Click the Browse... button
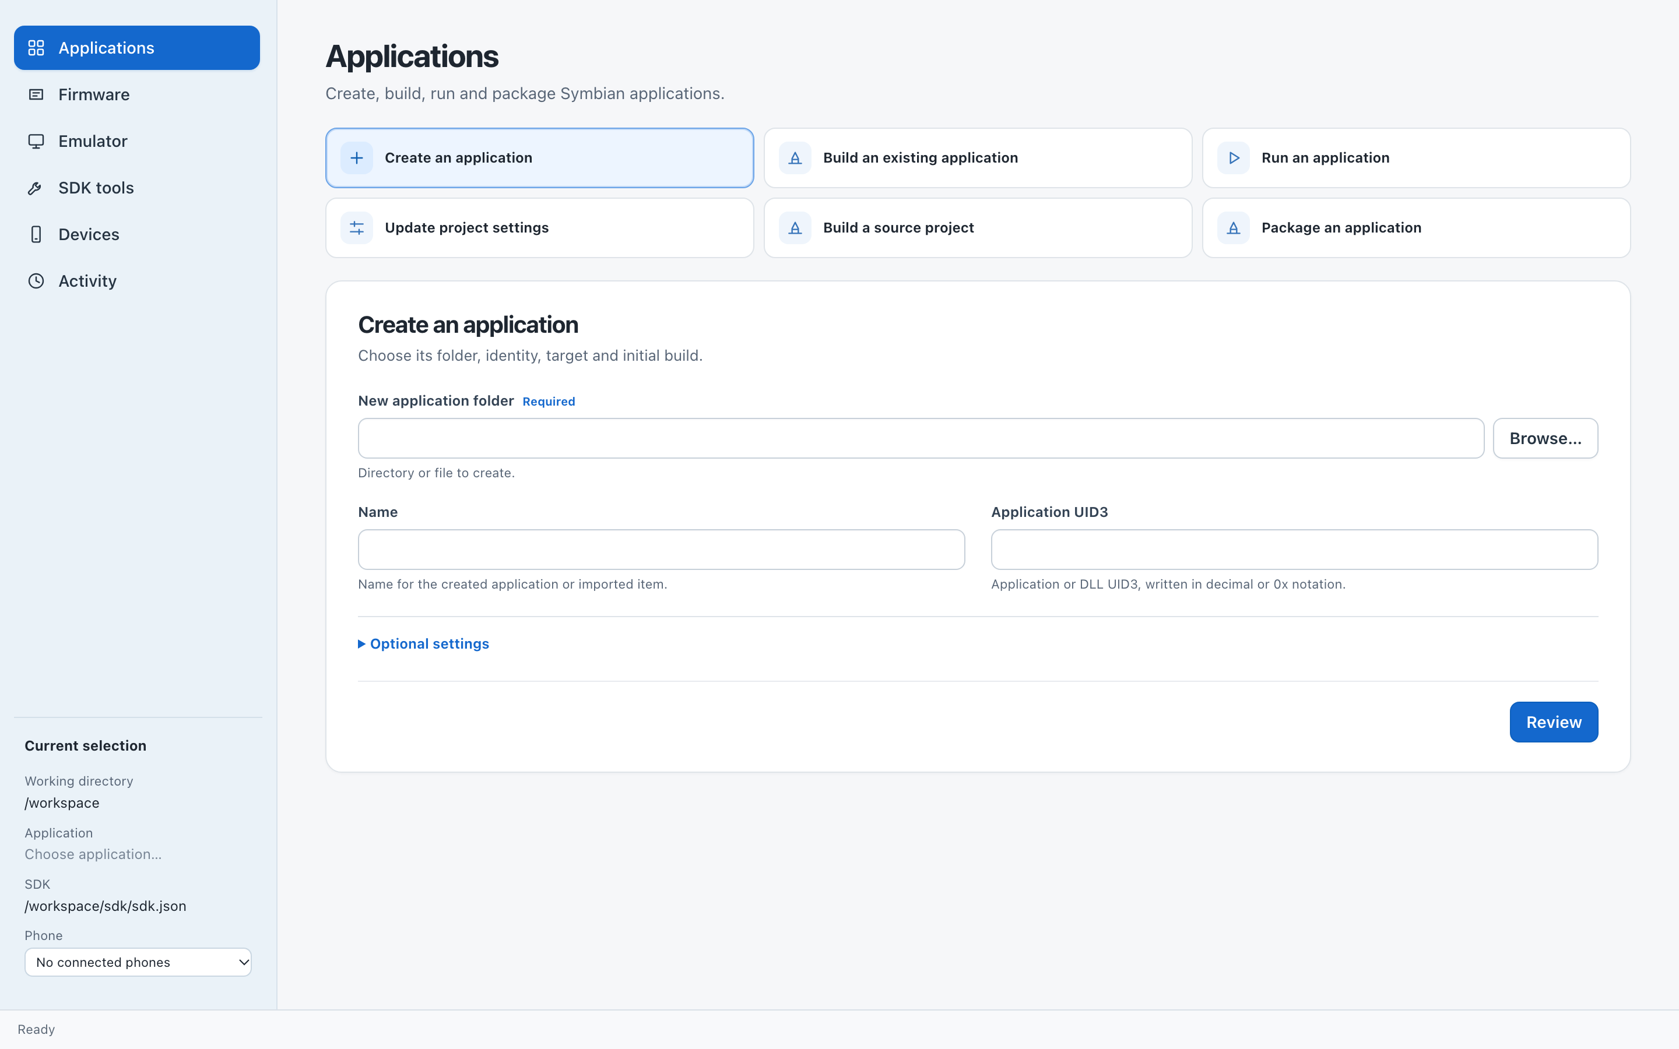The image size is (1679, 1049). coord(1545,438)
